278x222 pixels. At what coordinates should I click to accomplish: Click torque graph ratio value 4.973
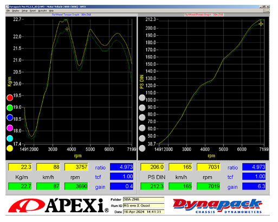[x=122, y=167]
